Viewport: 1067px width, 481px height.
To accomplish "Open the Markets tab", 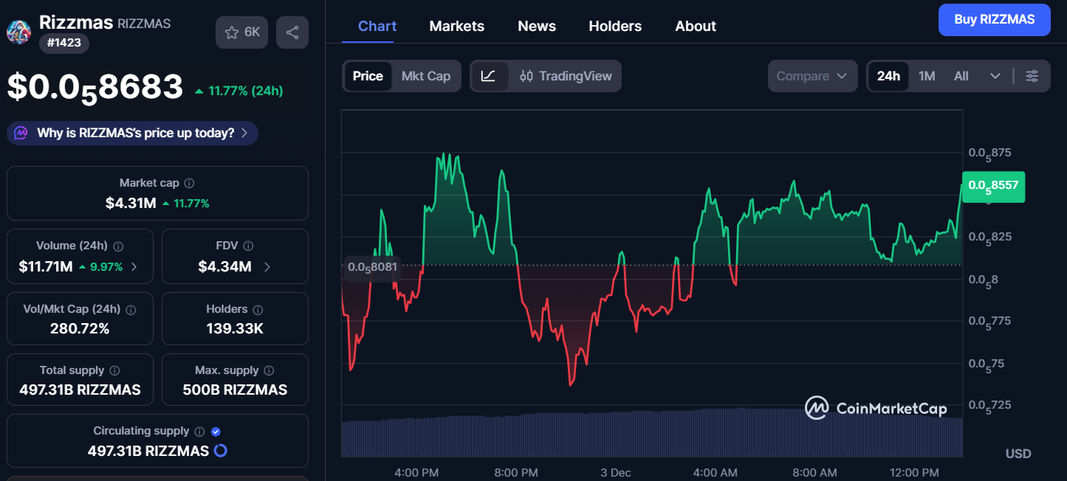I will (x=457, y=26).
